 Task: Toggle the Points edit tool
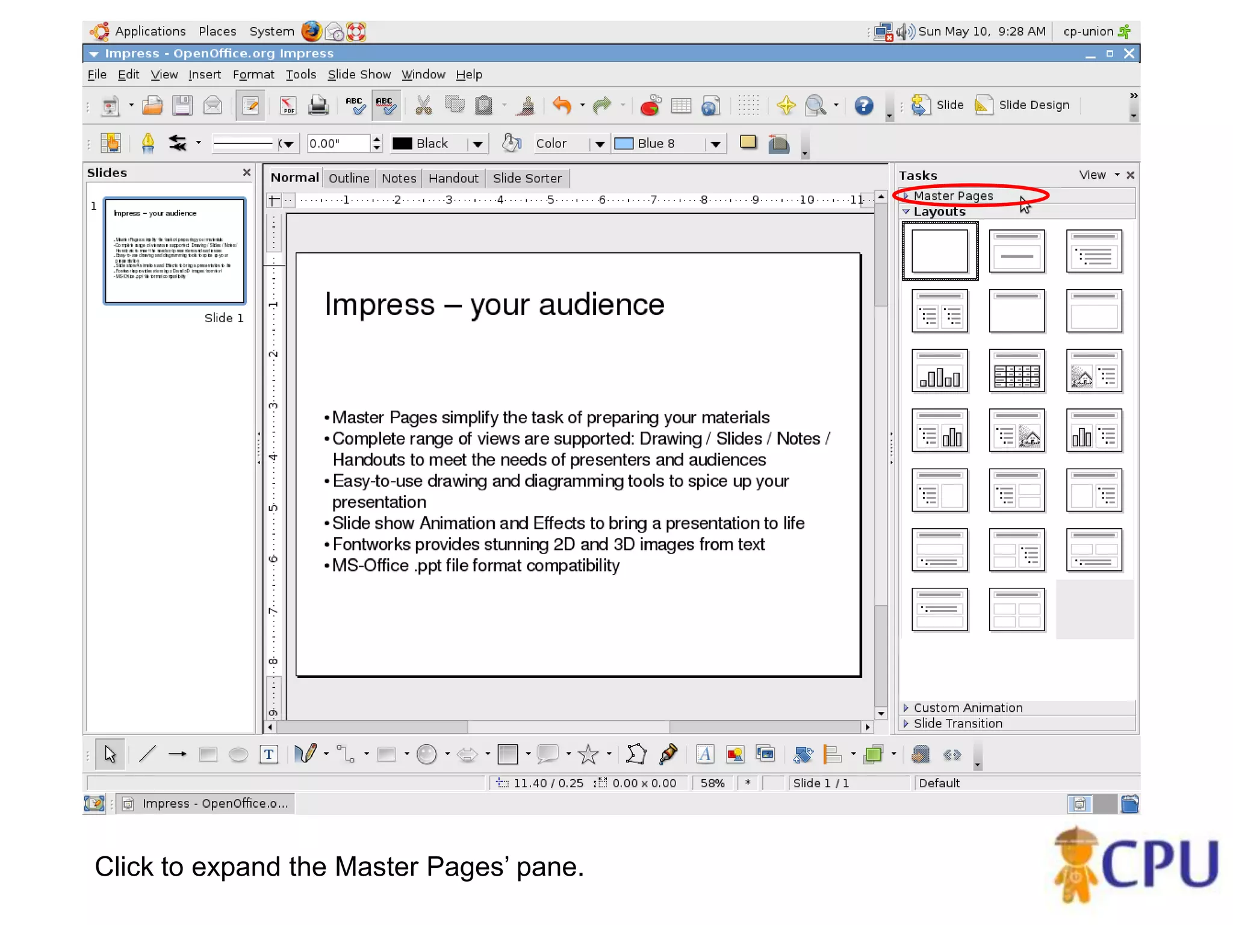click(636, 754)
